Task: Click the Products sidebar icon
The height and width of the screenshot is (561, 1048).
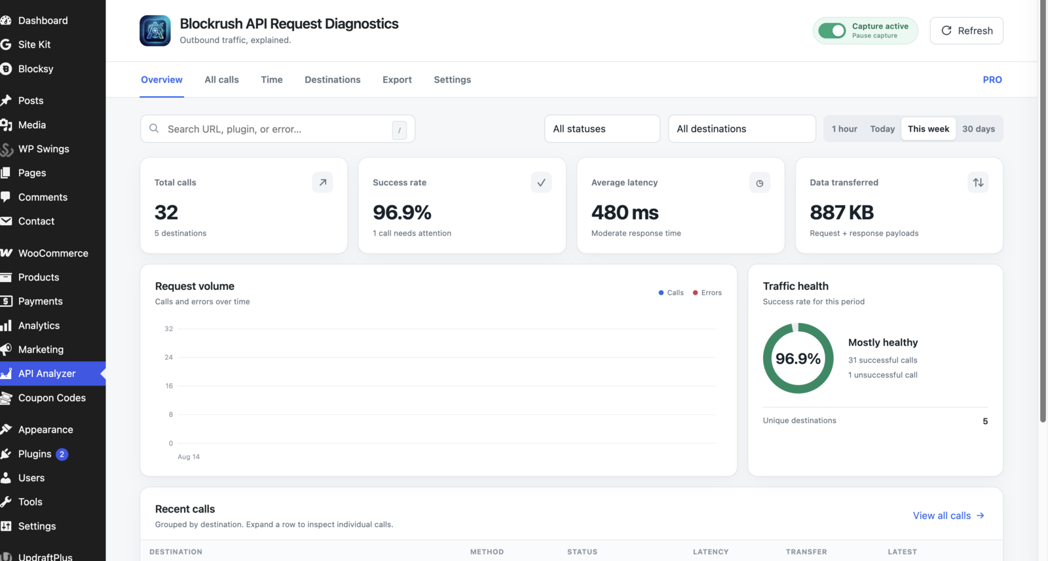Action: [6, 277]
